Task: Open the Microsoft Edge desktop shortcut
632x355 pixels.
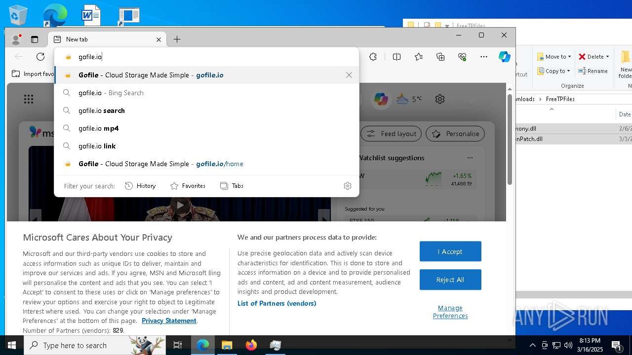Action: (55, 15)
